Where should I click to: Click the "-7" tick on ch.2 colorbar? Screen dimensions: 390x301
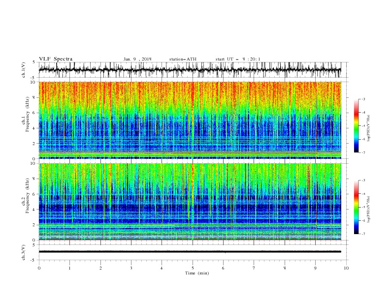pyautogui.click(x=363, y=234)
